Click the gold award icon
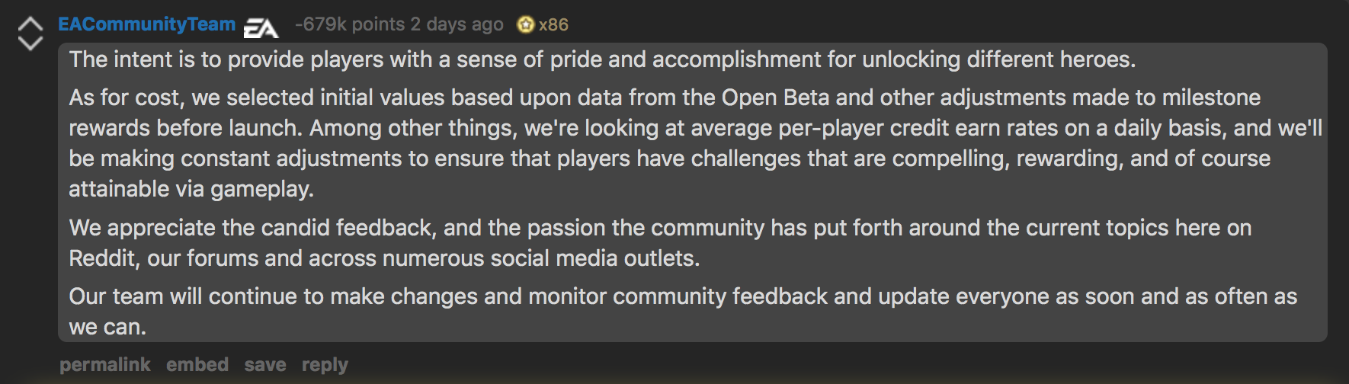Viewport: 1349px width, 384px height. click(525, 25)
